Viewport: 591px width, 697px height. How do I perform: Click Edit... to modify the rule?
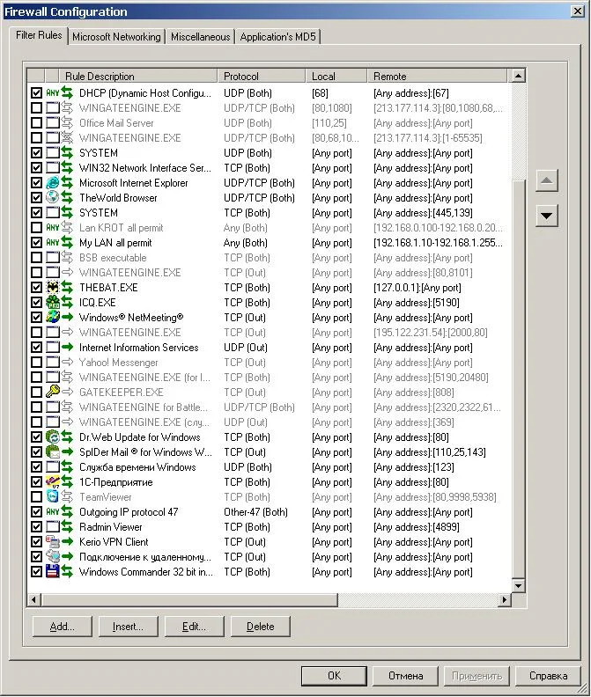(x=194, y=627)
